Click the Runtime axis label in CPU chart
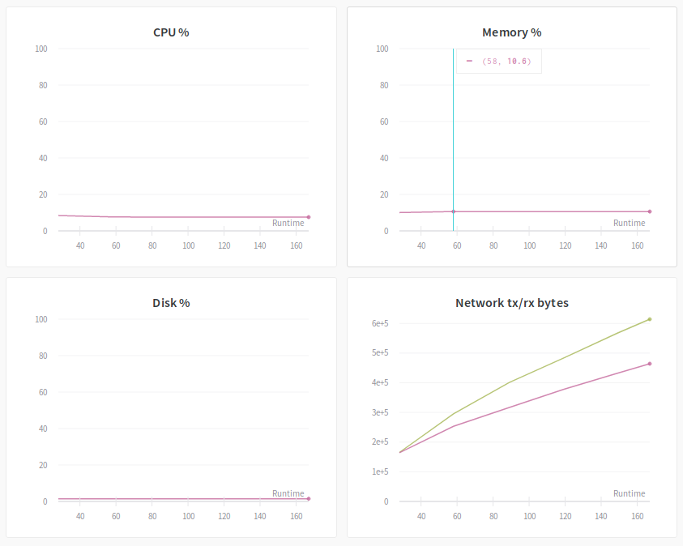Viewport: 683px width, 546px height. [288, 223]
